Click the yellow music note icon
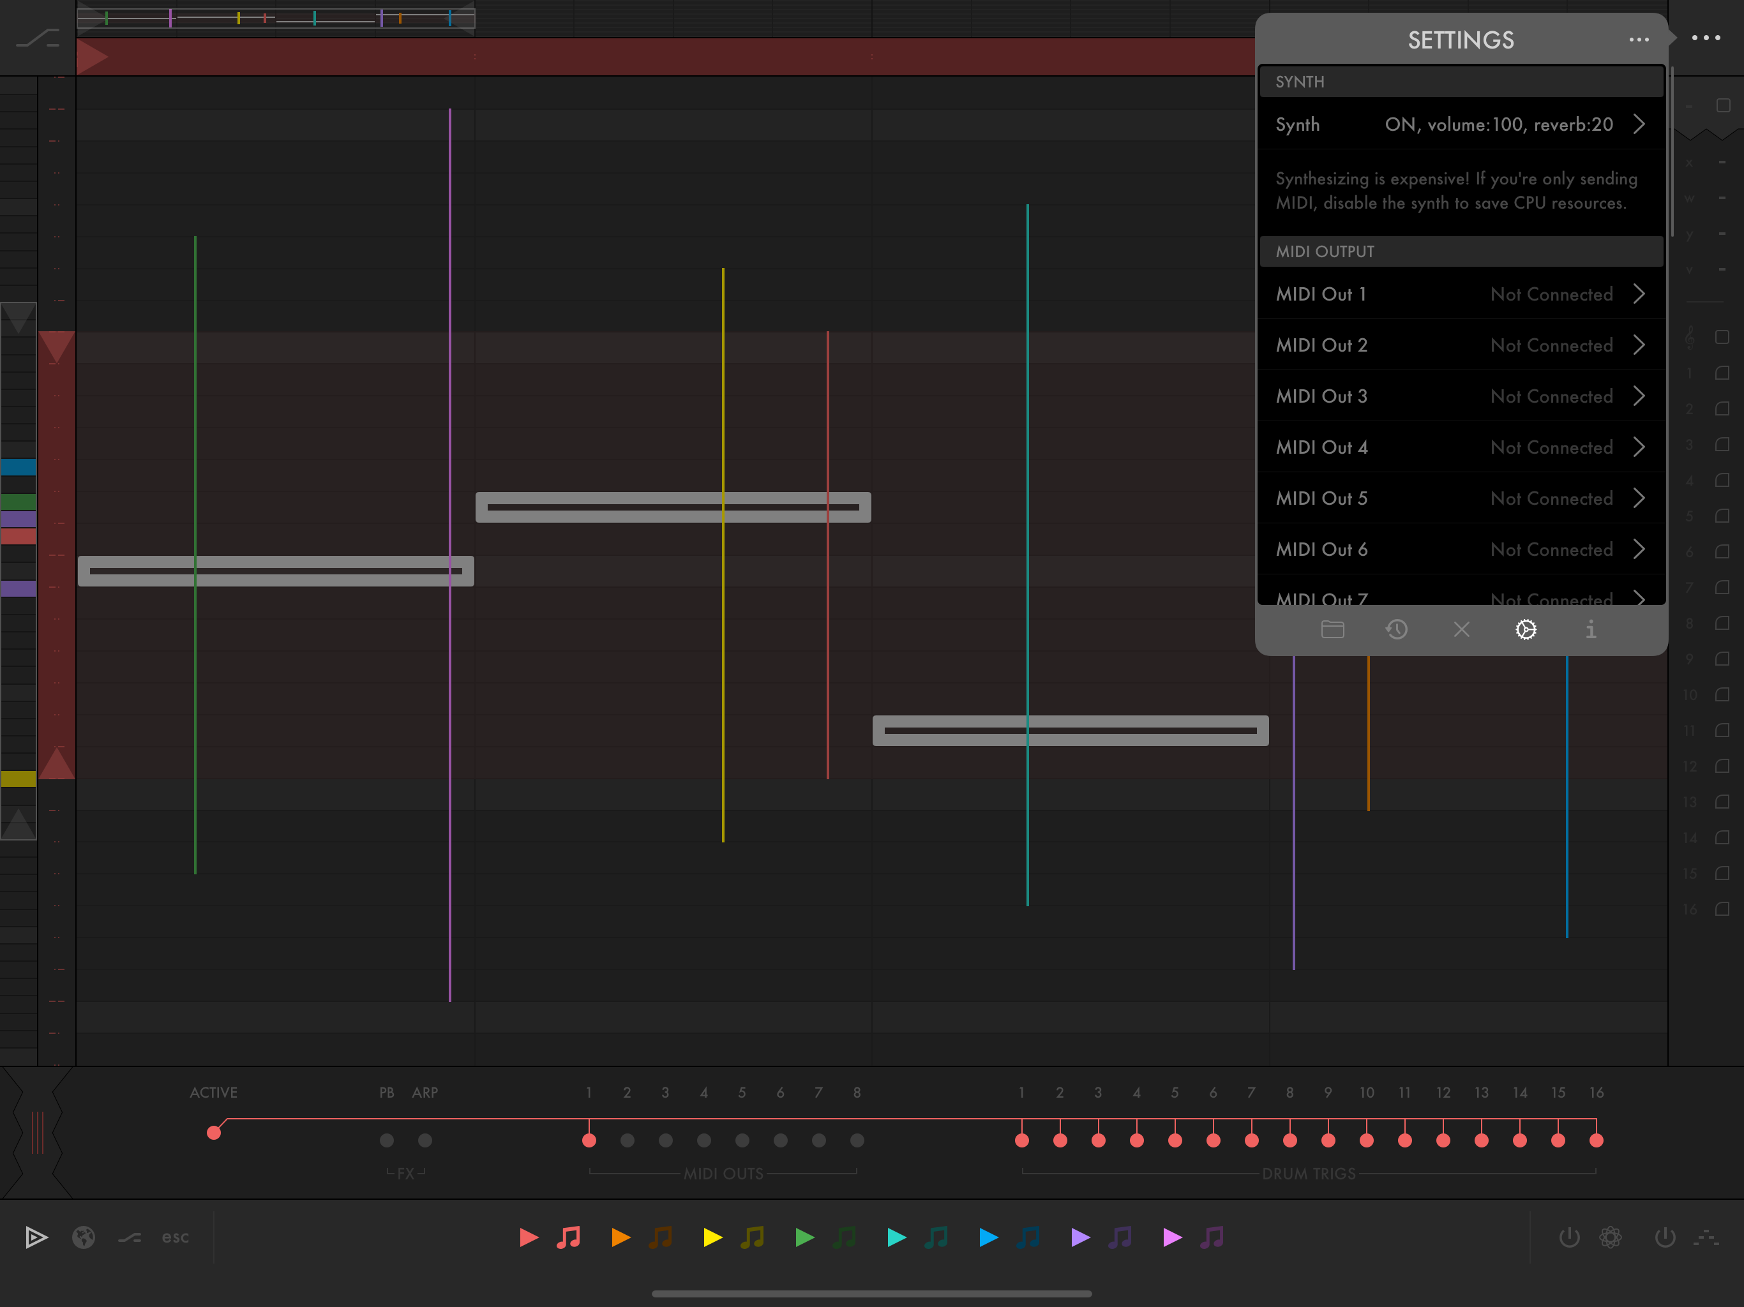 [752, 1237]
